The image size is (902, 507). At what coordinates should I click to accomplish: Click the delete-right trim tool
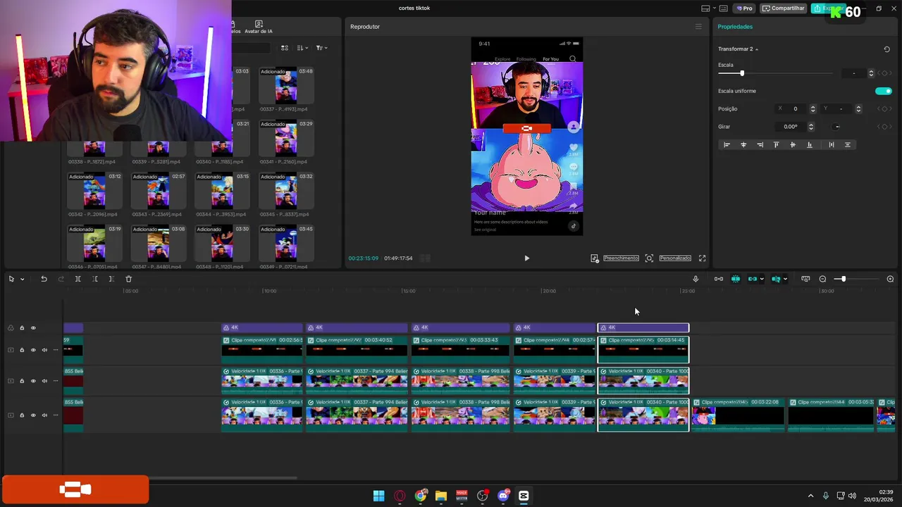[111, 279]
